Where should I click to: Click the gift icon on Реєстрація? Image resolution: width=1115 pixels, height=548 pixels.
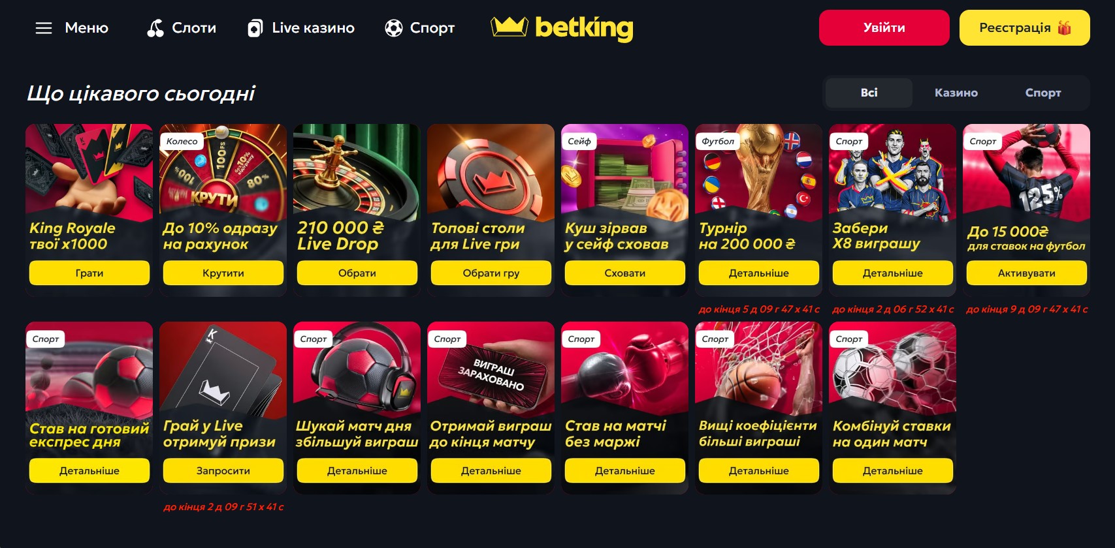click(1065, 27)
